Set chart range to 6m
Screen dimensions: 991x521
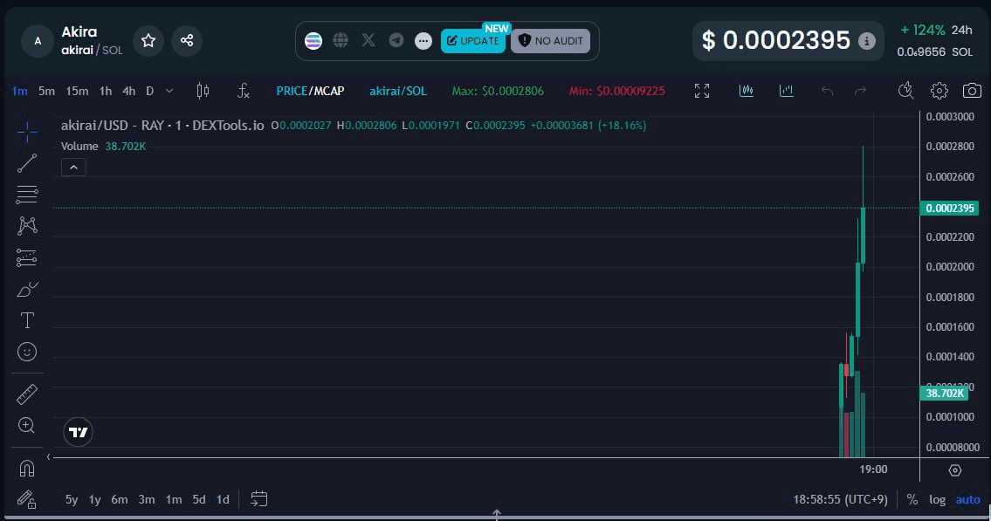[120, 499]
